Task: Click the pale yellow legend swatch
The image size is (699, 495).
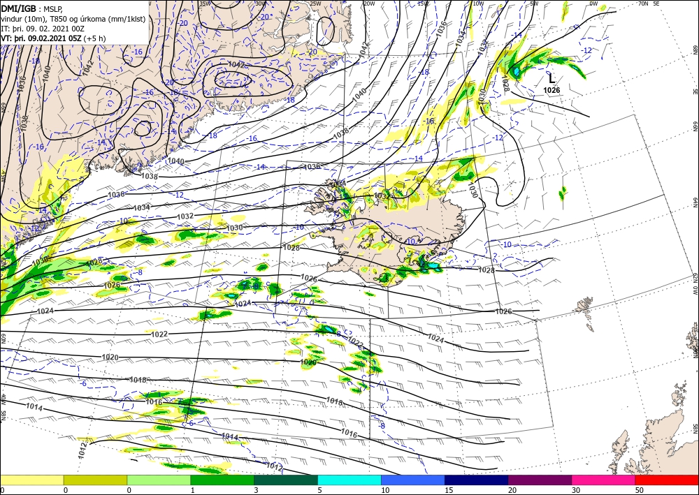Action: (31, 480)
